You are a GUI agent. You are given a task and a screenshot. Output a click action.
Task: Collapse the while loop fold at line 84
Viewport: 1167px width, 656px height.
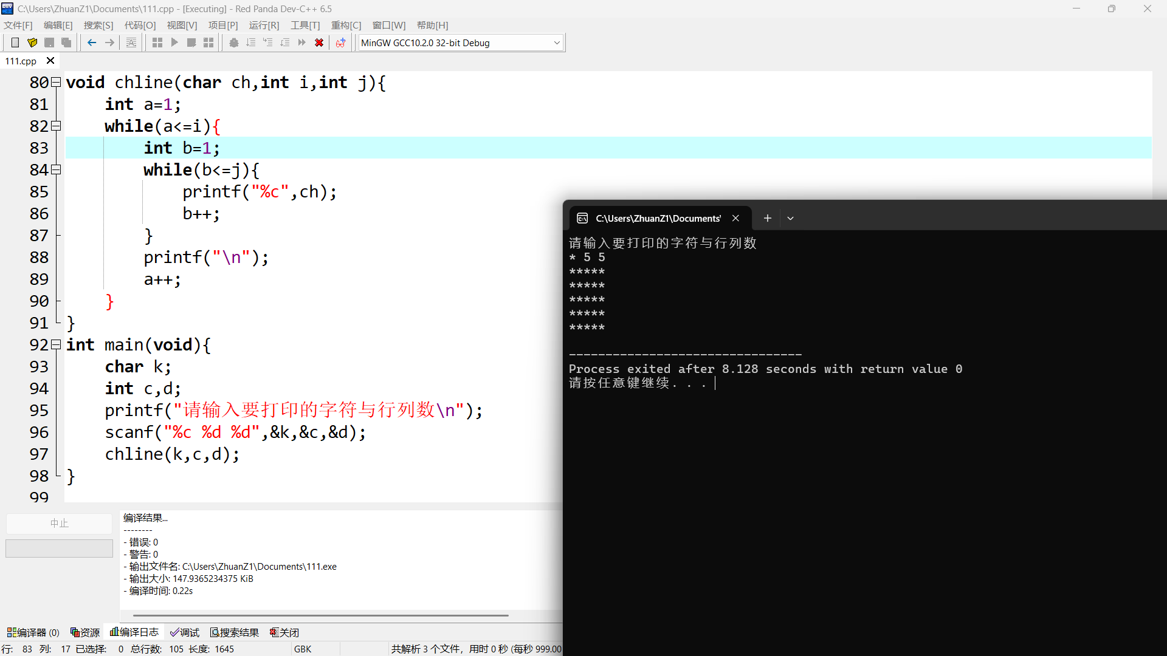tap(57, 169)
